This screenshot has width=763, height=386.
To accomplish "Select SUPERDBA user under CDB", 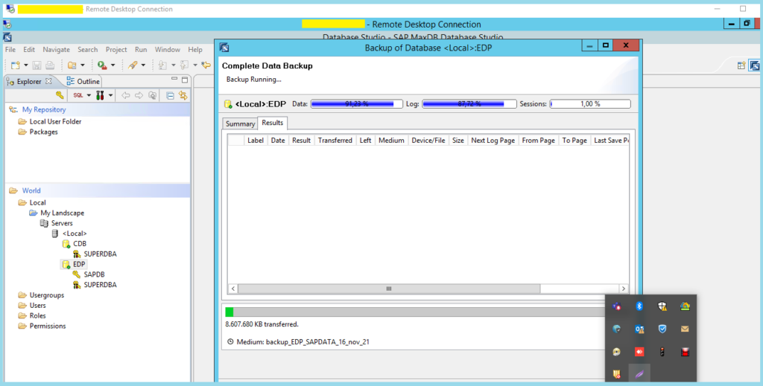I will pos(95,254).
